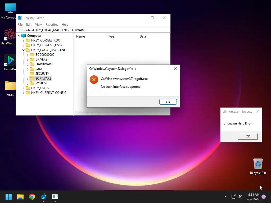Viewport: 271px width, 203px height.
Task: Expand the SOFTWARE key
Action: coord(28,79)
